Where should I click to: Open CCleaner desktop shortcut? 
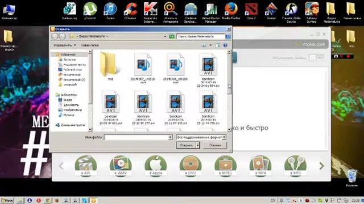coord(130,11)
